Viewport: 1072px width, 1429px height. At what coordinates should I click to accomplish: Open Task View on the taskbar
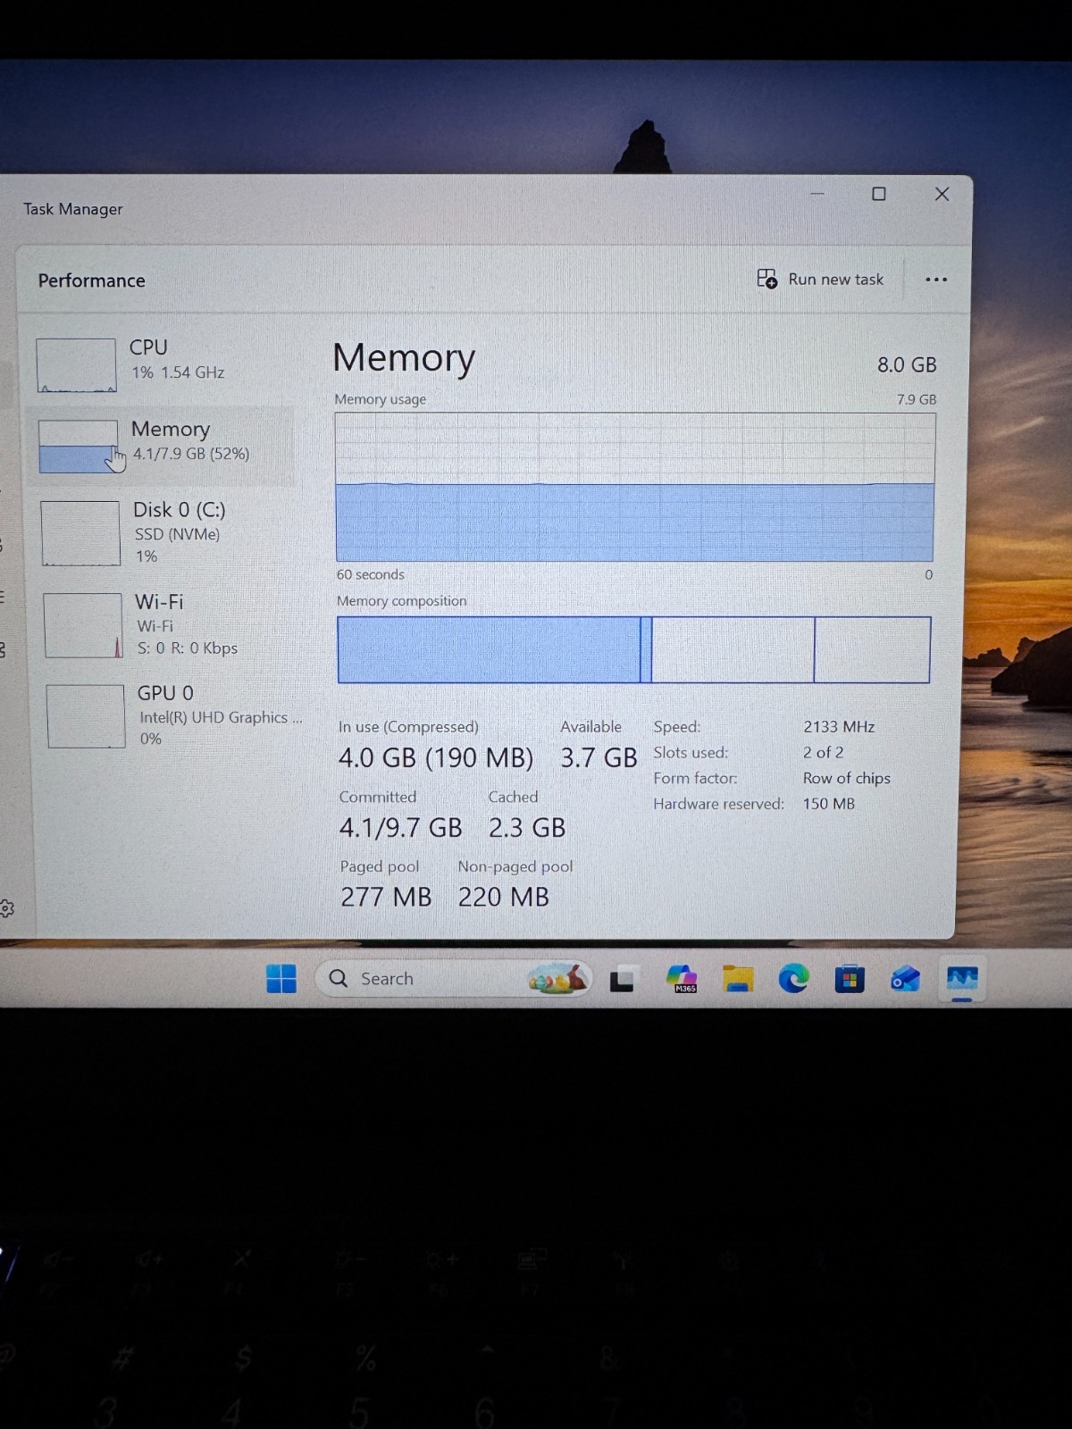(x=623, y=980)
